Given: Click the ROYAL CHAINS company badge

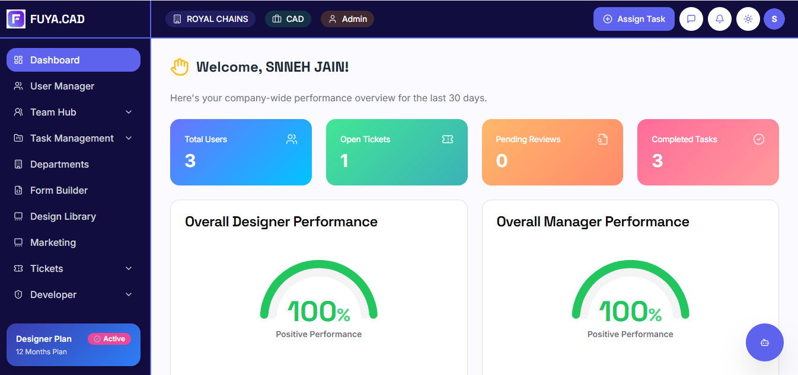Looking at the screenshot, I should pyautogui.click(x=210, y=19).
